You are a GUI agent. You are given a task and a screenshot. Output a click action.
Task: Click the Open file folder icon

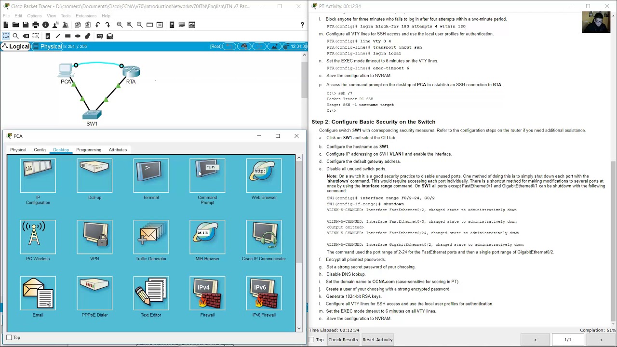click(x=15, y=25)
